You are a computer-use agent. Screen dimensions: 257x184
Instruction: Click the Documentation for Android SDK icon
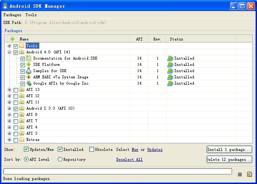(x=29, y=58)
